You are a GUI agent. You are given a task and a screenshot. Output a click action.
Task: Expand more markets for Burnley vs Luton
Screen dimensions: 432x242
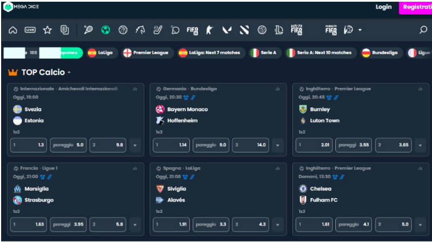(420, 145)
